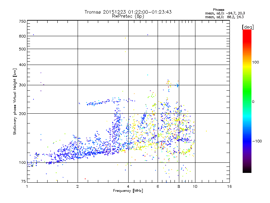The image size is (270, 203).
Task: Click the 'Stationary phase Virtual Height [km]' y-axis label
Action: pyautogui.click(x=15, y=101)
